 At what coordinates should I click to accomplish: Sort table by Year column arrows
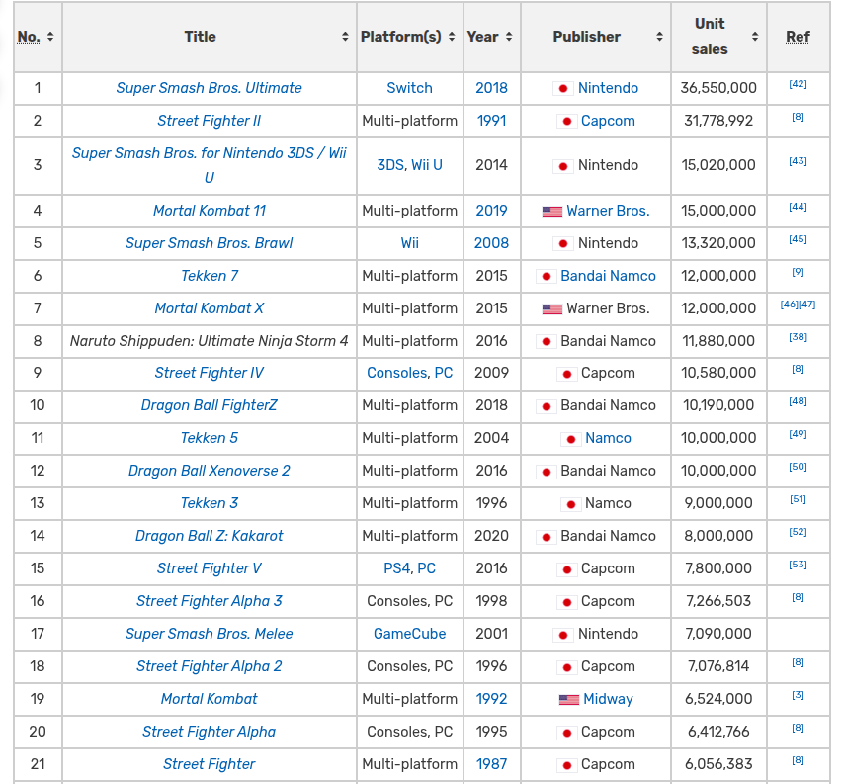[x=509, y=37]
